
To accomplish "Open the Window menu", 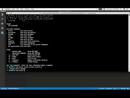I will 27,9.
